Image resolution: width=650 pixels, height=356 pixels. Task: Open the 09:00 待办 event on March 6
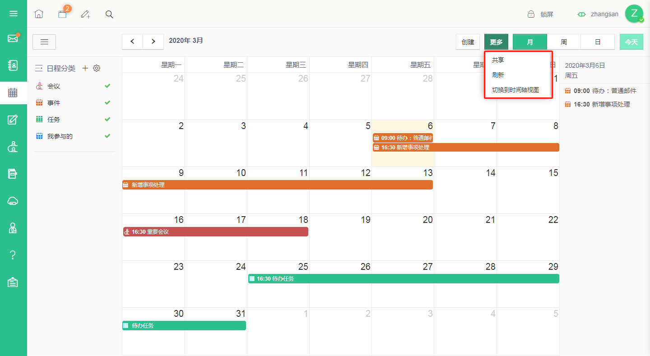point(403,138)
